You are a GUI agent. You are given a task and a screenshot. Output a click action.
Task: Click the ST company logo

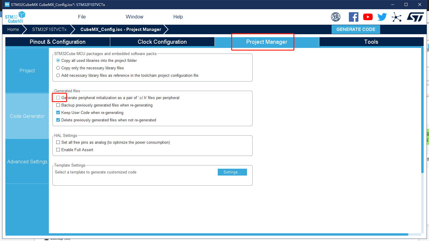coord(415,17)
